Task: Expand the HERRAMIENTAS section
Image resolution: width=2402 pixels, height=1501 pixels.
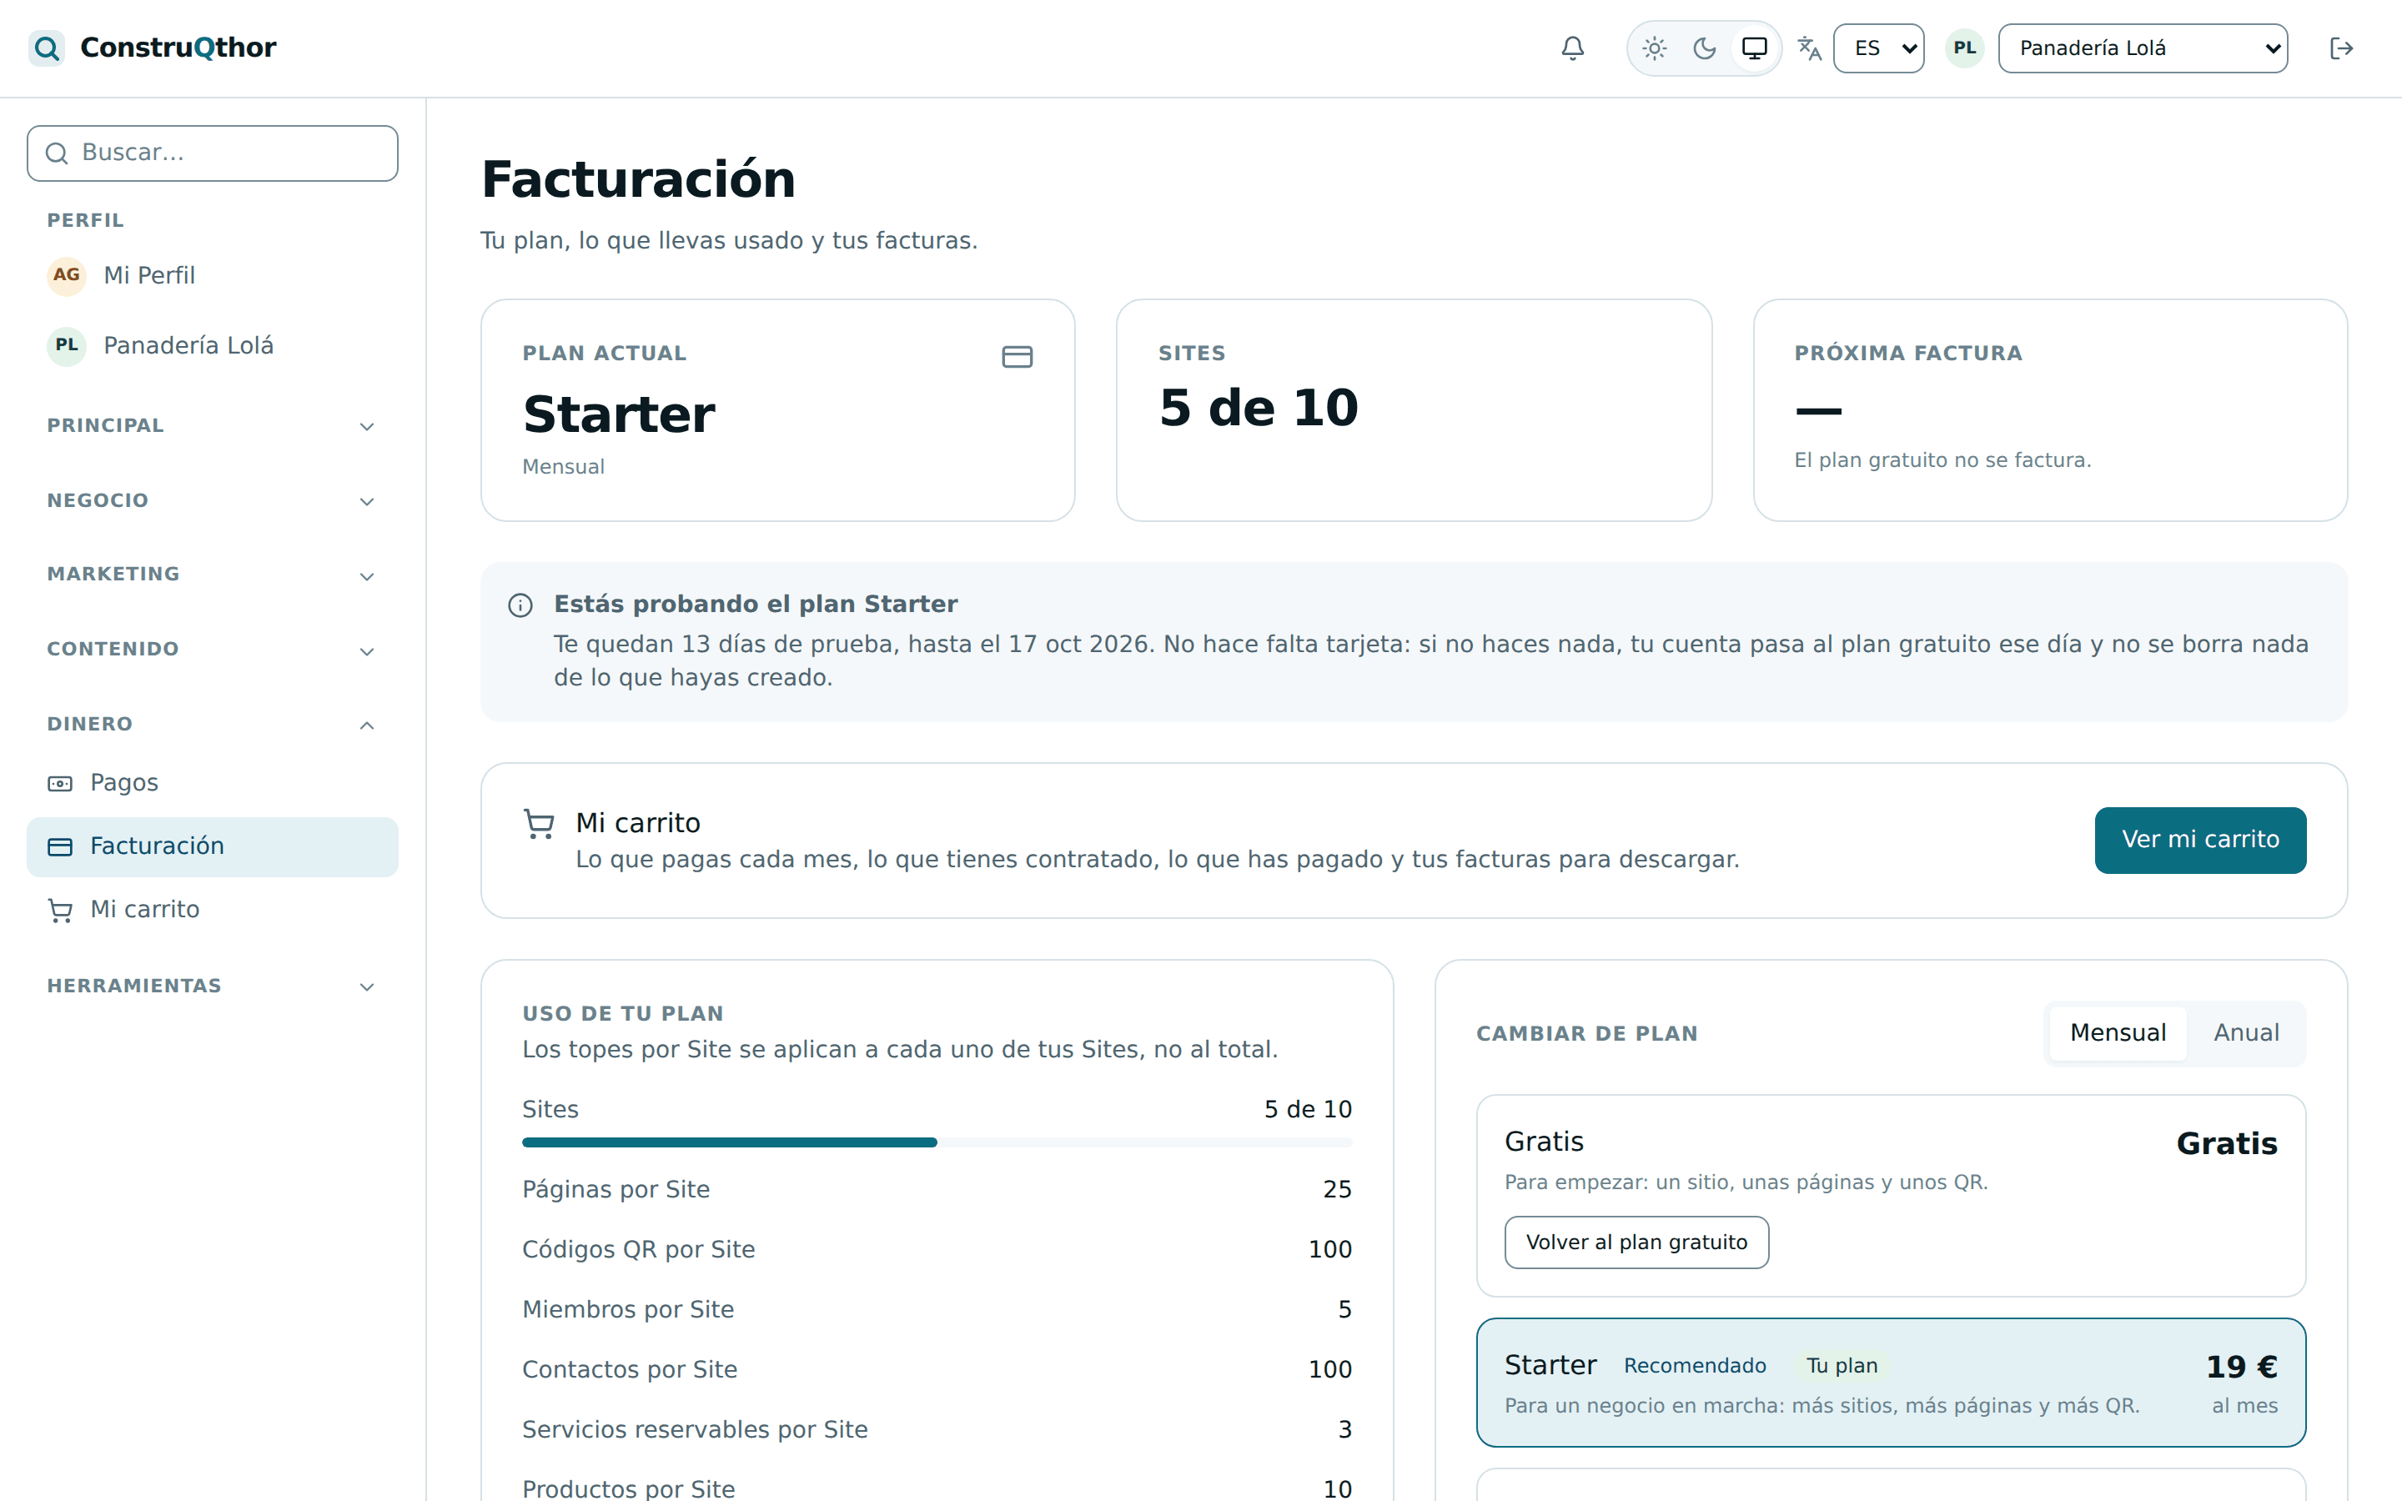Action: tap(213, 986)
